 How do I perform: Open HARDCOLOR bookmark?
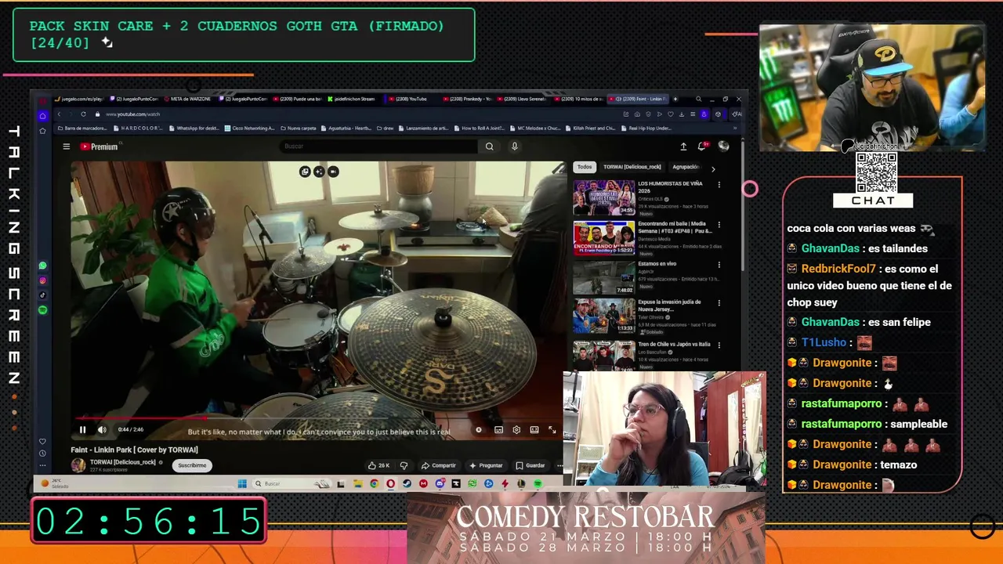[x=138, y=128]
